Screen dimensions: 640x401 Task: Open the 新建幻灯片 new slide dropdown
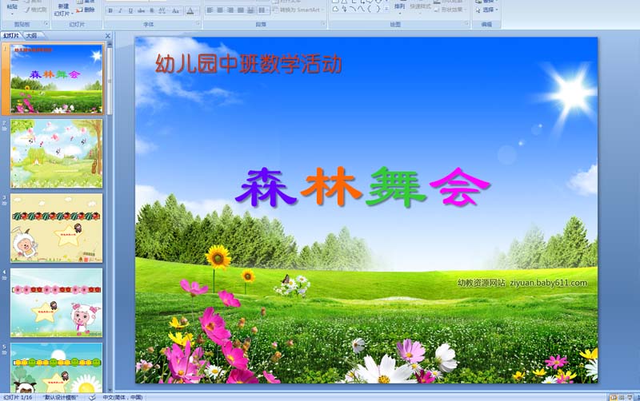(63, 10)
